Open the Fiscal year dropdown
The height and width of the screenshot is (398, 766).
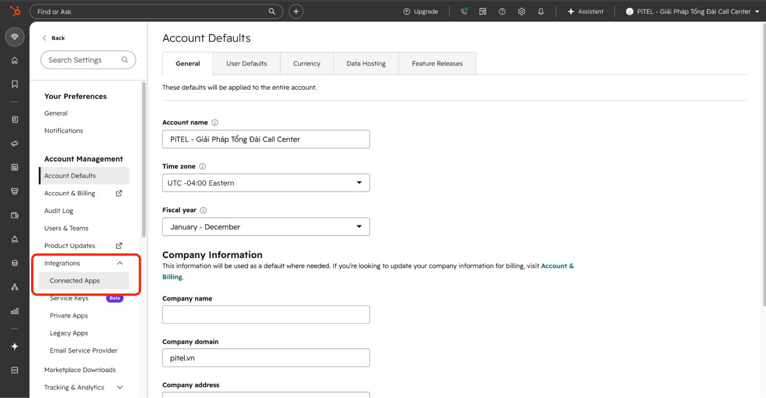[266, 226]
